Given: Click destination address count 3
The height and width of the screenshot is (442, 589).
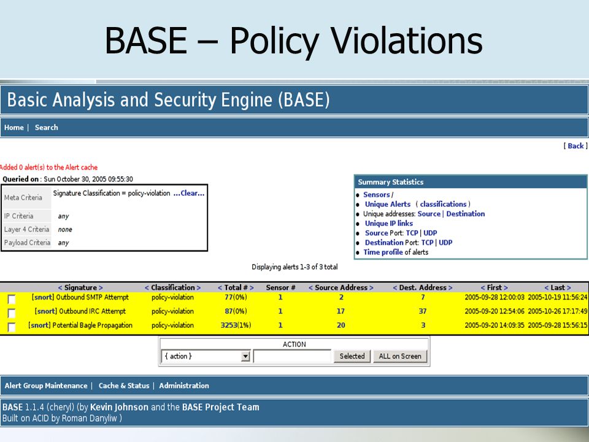Looking at the screenshot, I should pos(423,325).
